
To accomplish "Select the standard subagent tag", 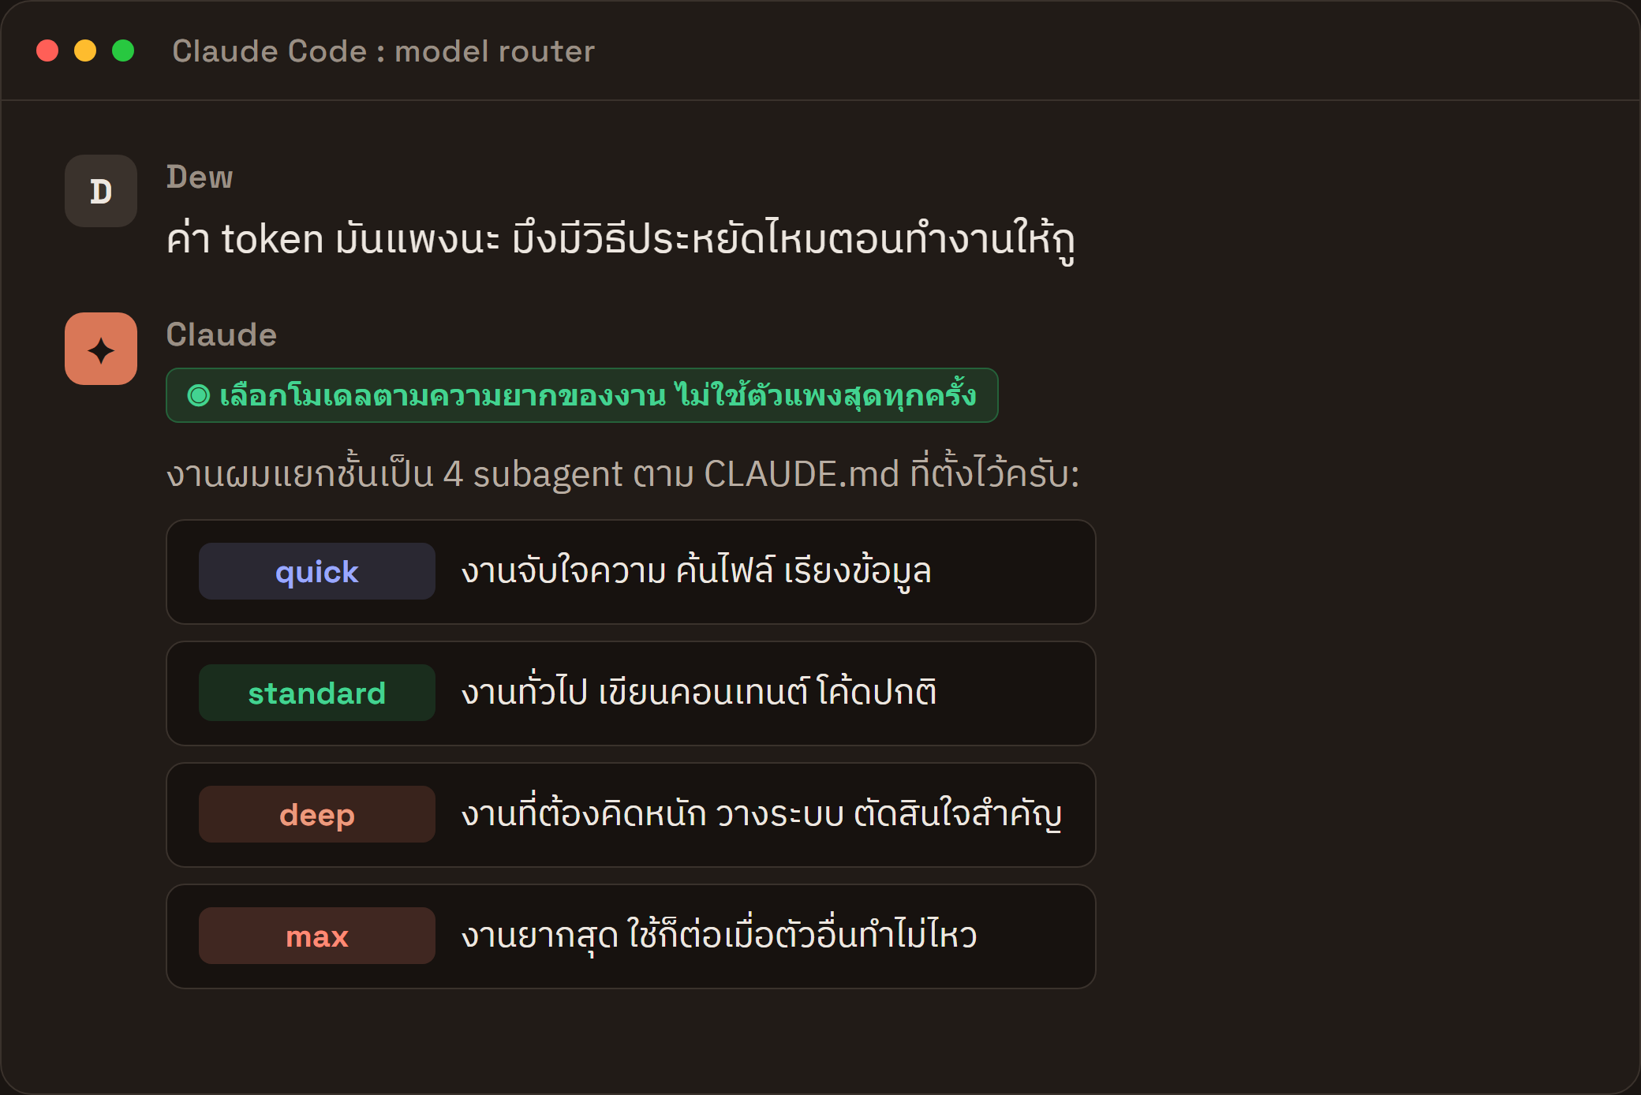I will tap(317, 693).
